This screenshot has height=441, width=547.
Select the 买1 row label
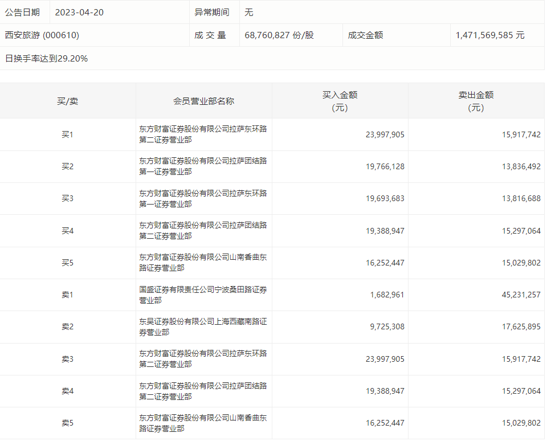coord(68,134)
